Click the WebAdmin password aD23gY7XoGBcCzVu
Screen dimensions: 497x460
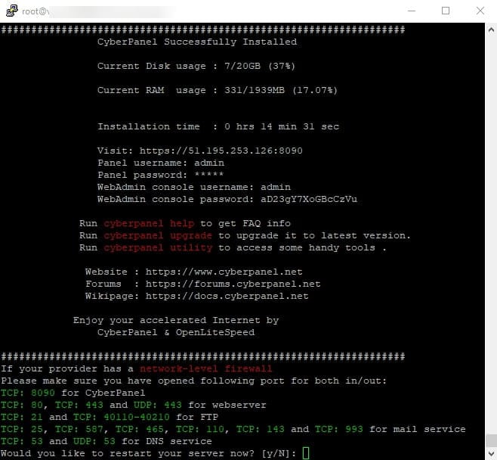(309, 199)
